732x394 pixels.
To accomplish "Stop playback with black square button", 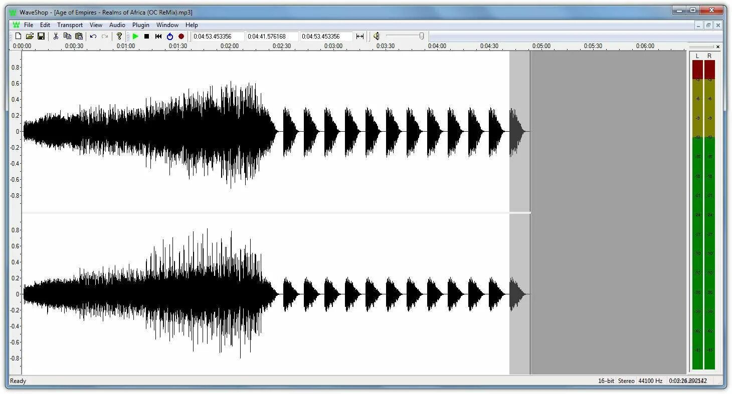I will point(146,36).
